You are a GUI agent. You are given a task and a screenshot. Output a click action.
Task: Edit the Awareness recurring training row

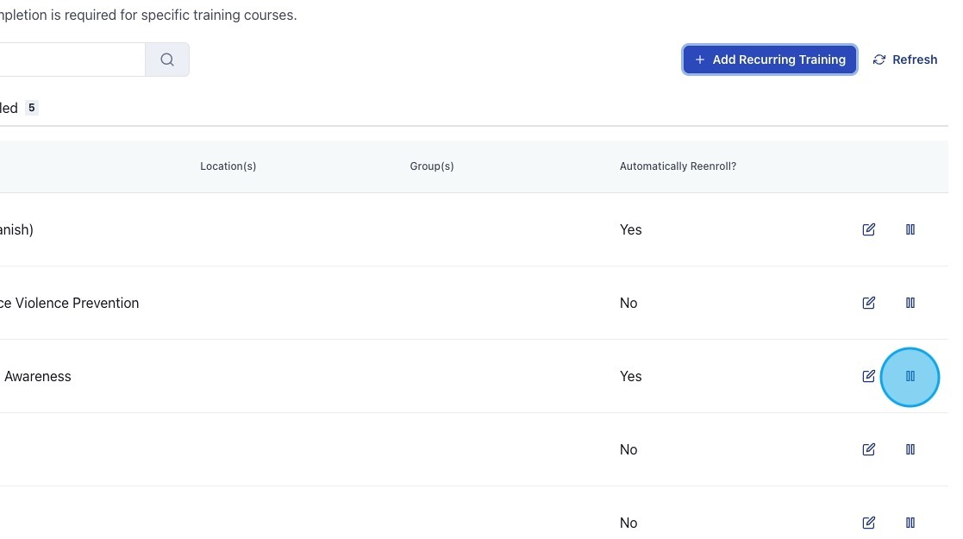coord(868,376)
